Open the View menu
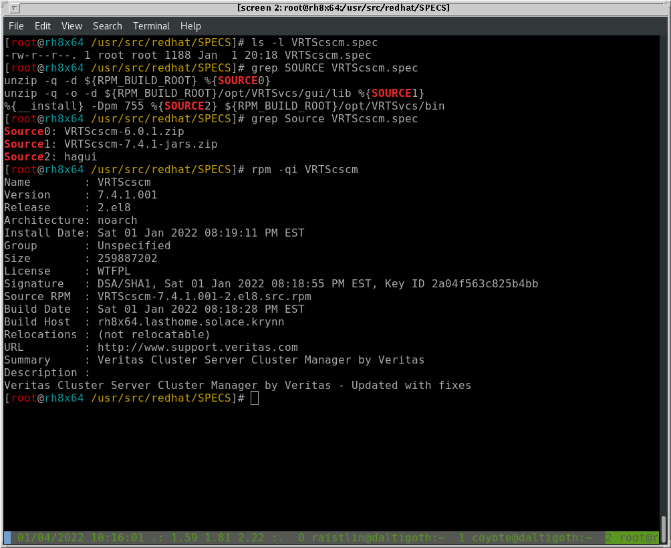This screenshot has height=548, width=671. (72, 26)
